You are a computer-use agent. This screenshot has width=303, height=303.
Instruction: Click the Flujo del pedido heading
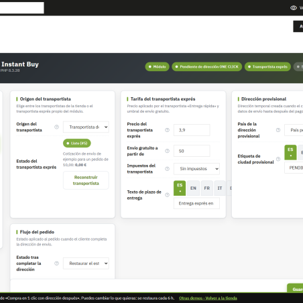[37, 232]
